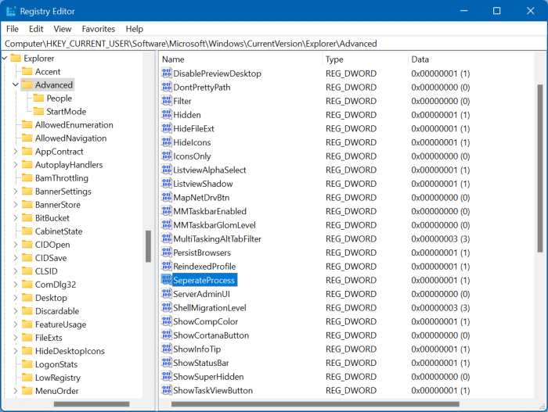Select the ReindexedProfile DWORD icon

tap(166, 266)
